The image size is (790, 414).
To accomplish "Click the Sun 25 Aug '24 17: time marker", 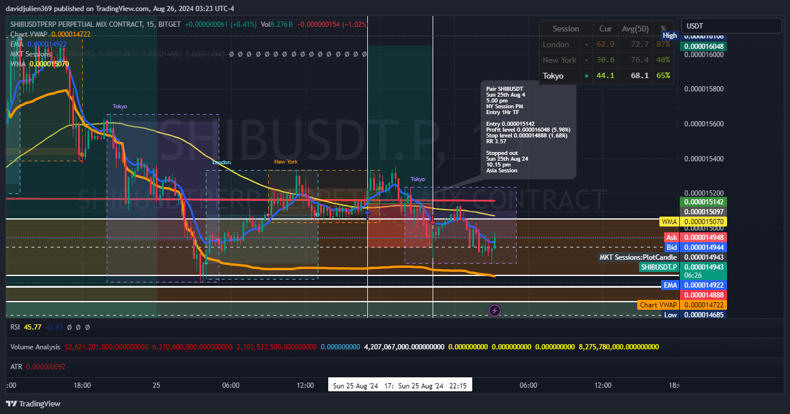I will [x=361, y=385].
